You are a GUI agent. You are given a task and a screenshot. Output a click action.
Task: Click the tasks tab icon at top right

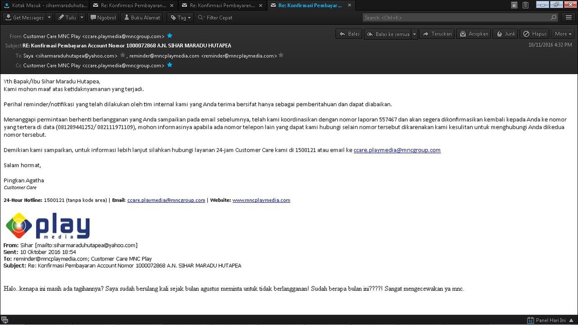(x=525, y=5)
